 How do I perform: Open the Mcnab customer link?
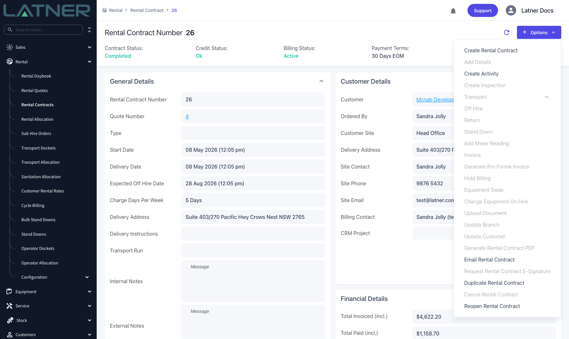[x=435, y=99]
